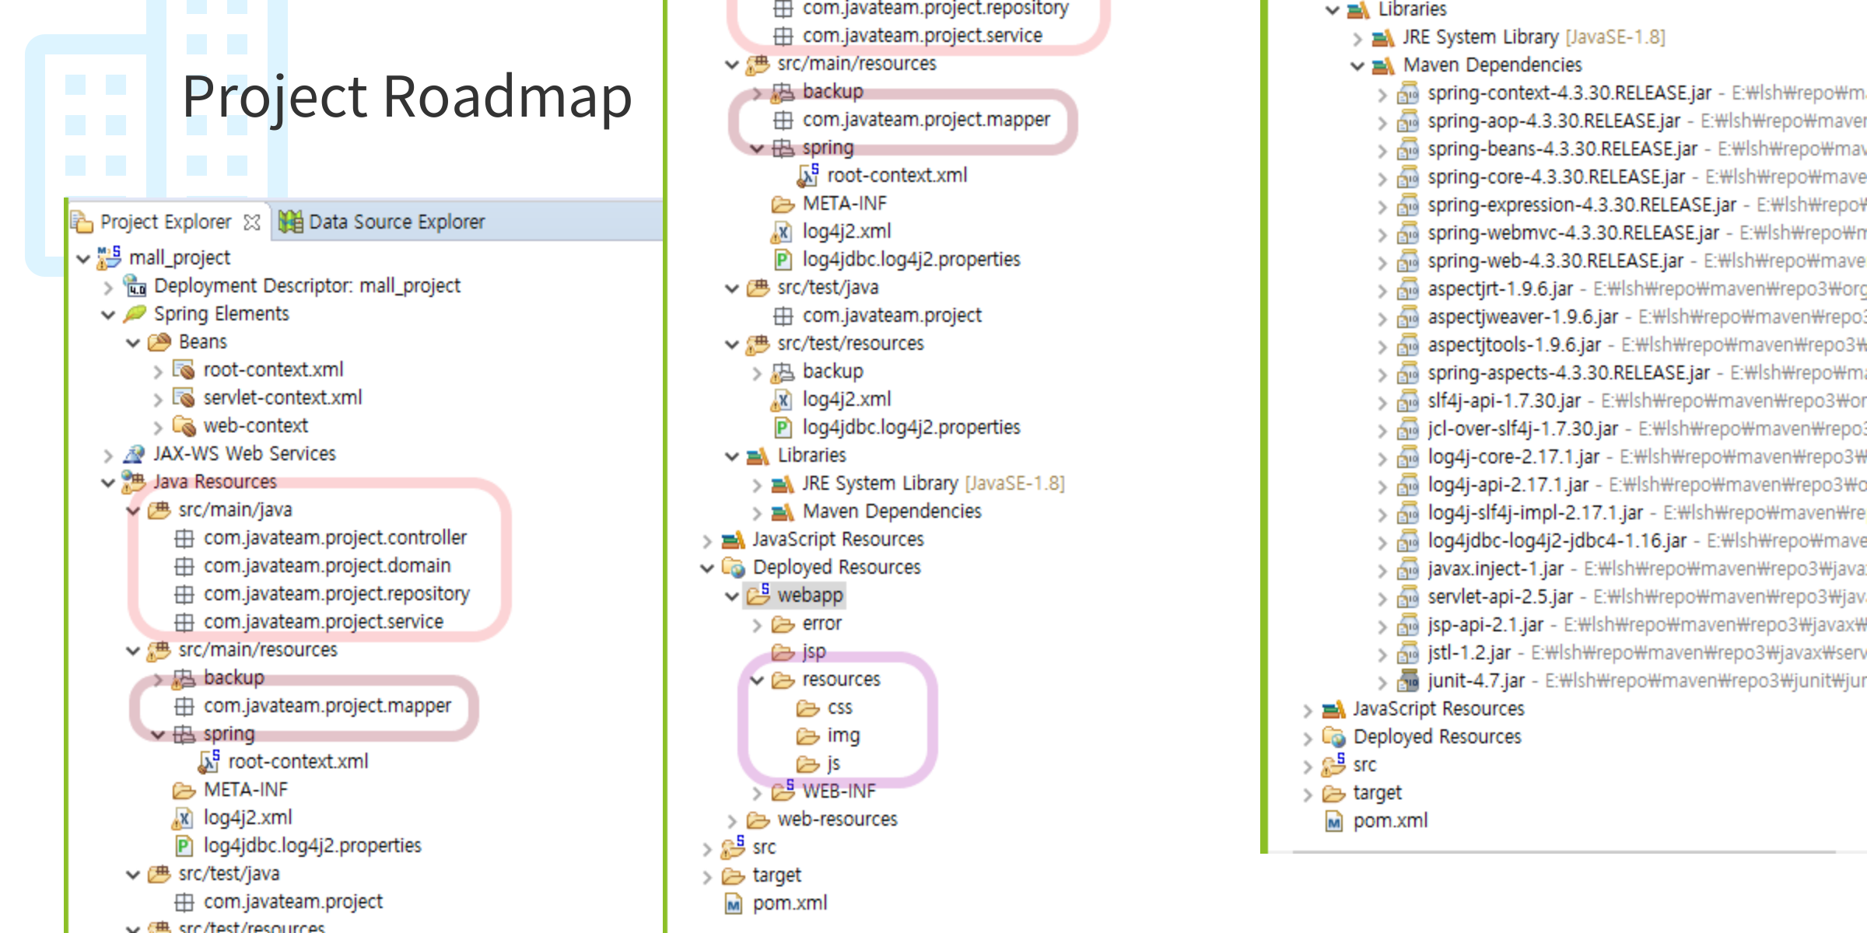Click the Deployment Descriptor icon
The width and height of the screenshot is (1867, 933).
point(135,285)
